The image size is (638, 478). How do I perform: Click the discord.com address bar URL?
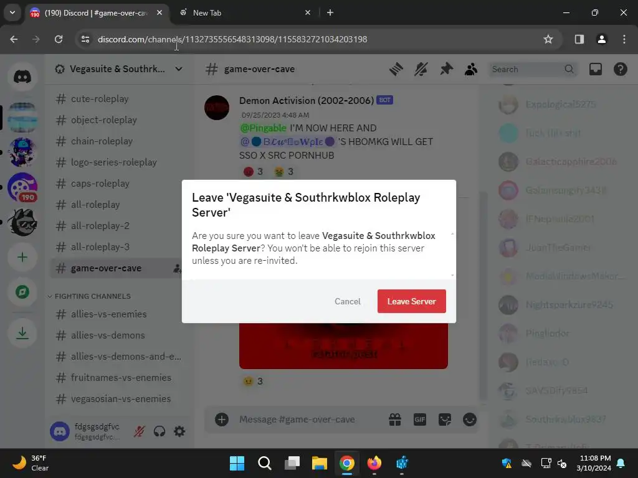(x=232, y=39)
